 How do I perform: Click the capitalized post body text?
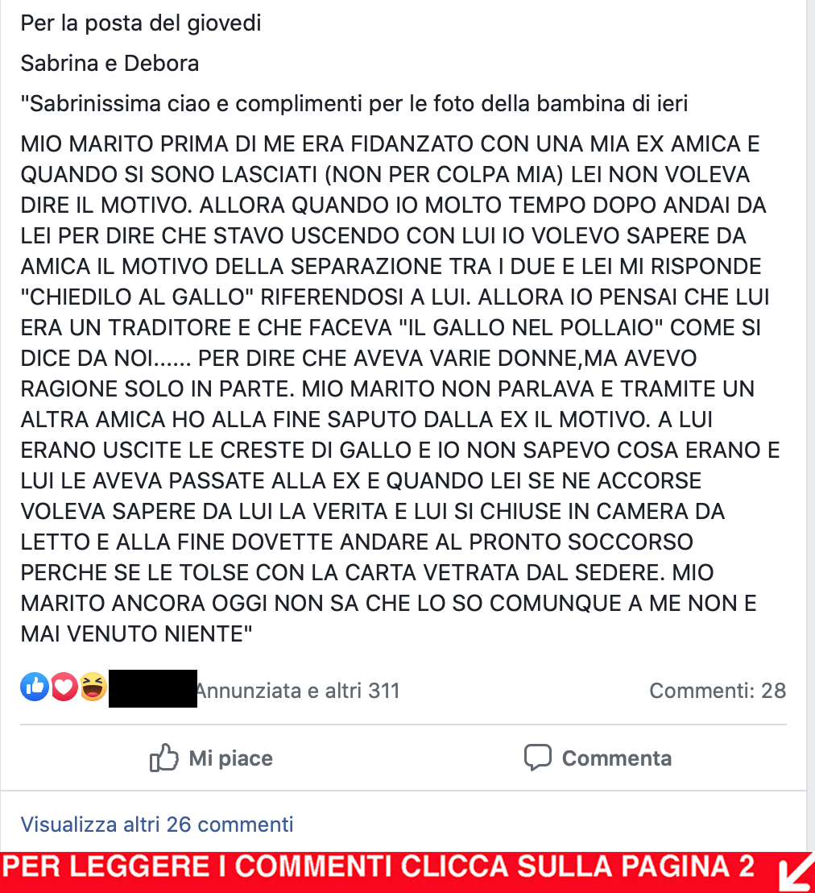[x=400, y=388]
